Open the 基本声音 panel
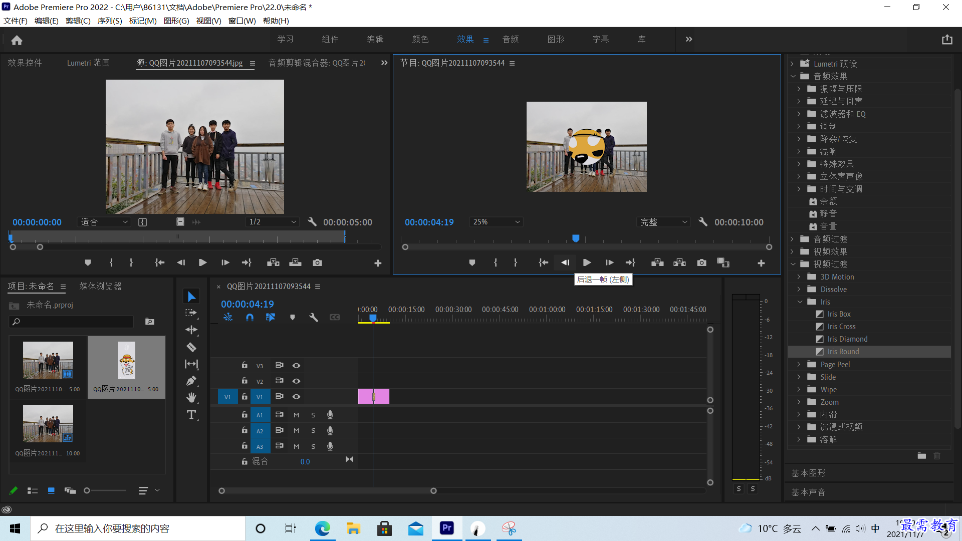 point(808,492)
